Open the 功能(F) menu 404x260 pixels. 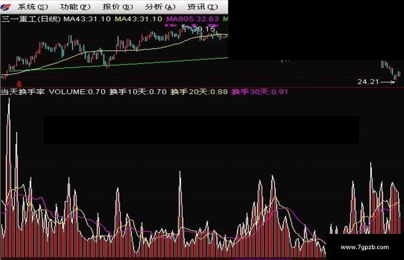coord(75,7)
